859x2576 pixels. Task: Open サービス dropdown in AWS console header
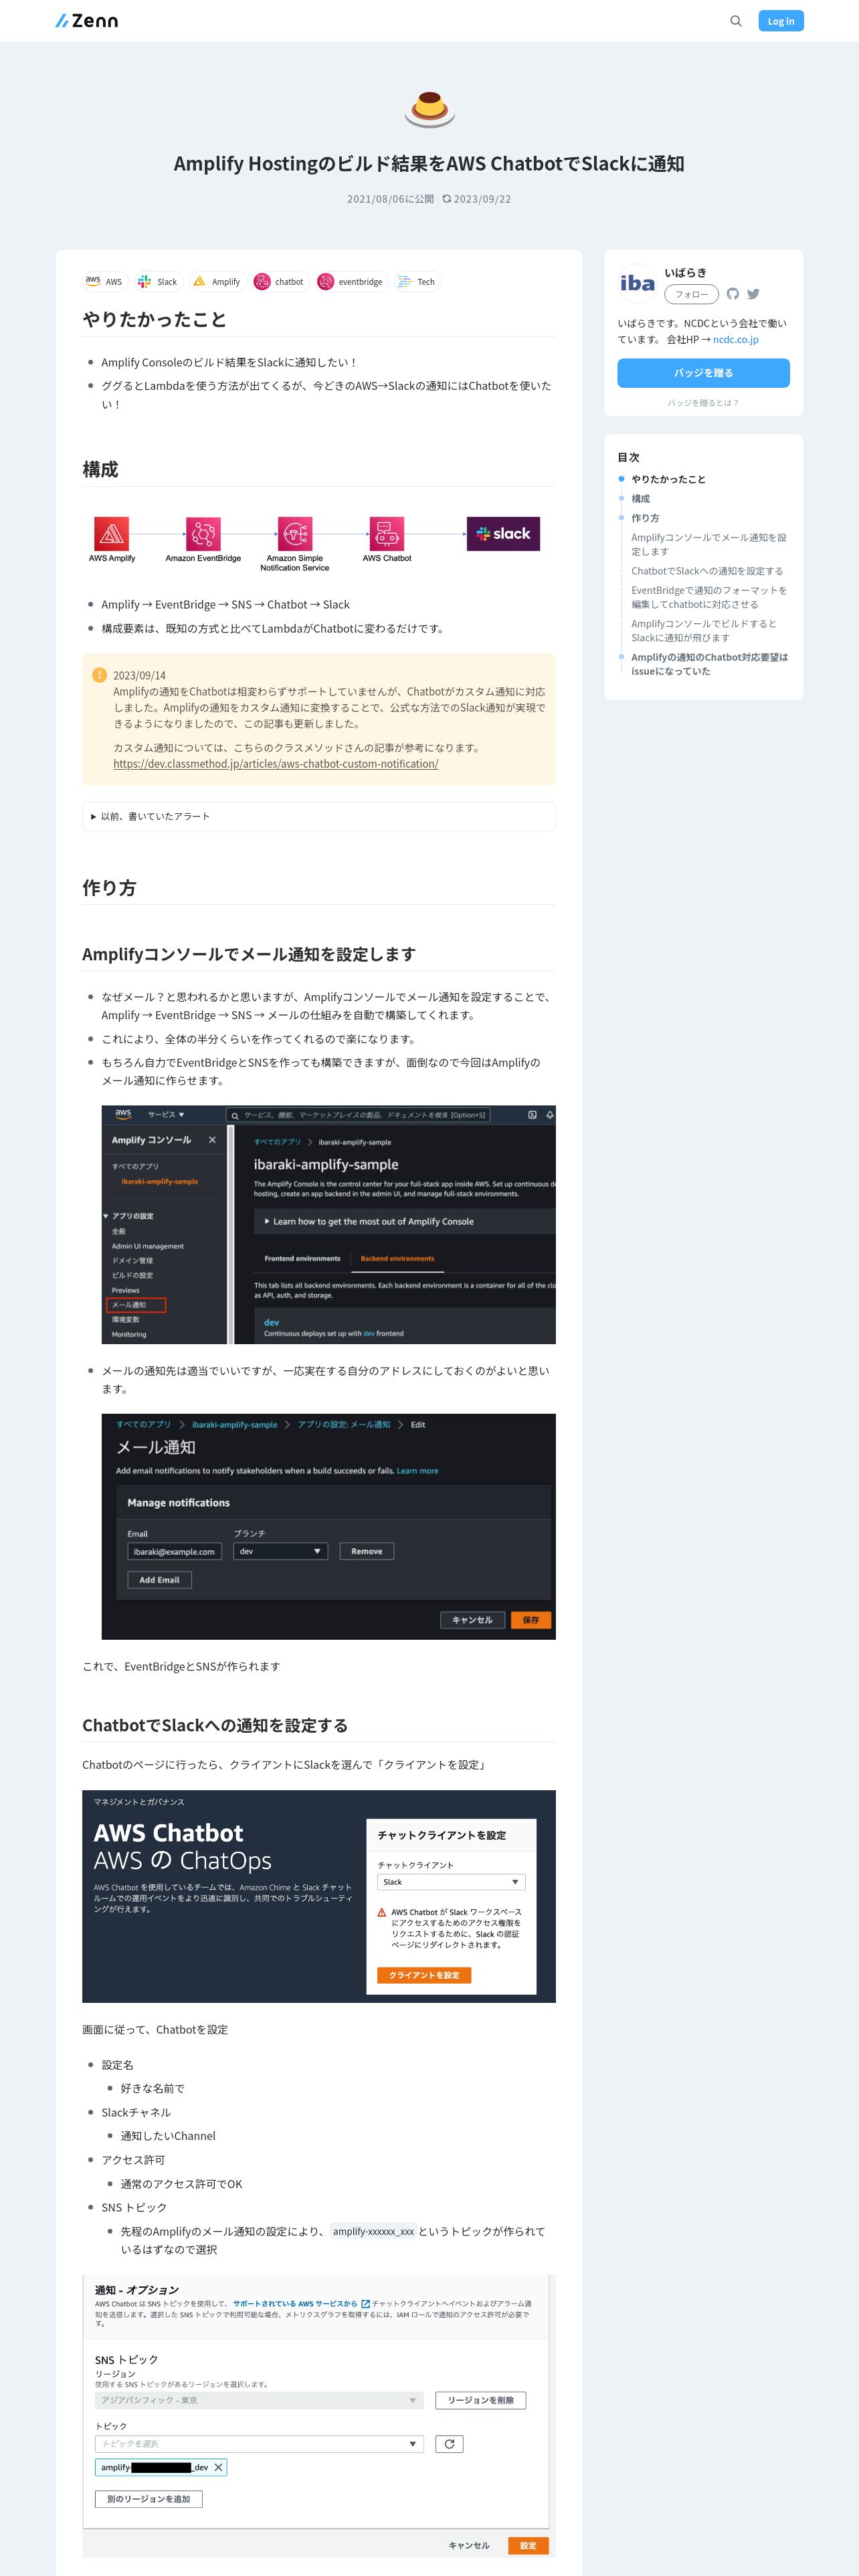coord(166,1114)
